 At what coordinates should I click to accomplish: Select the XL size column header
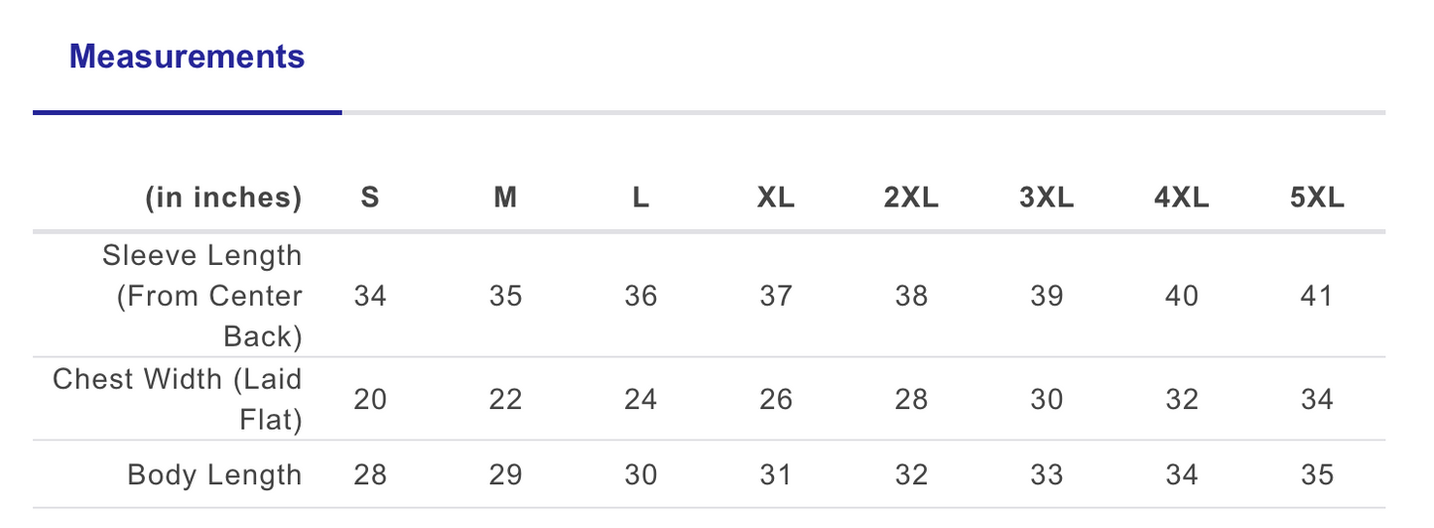(x=776, y=198)
